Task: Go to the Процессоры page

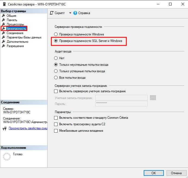Action: point(15,24)
